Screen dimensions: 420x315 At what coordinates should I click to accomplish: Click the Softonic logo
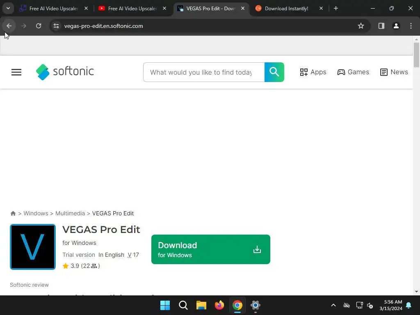65,72
